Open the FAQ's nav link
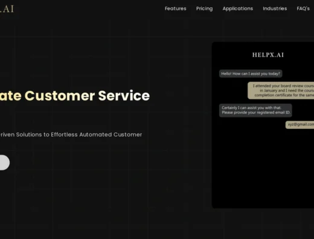Screen dimensions: 314x239 [x=303, y=8]
